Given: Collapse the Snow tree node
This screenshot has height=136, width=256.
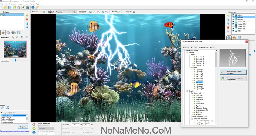Looking at the screenshot, I should click(190, 55).
